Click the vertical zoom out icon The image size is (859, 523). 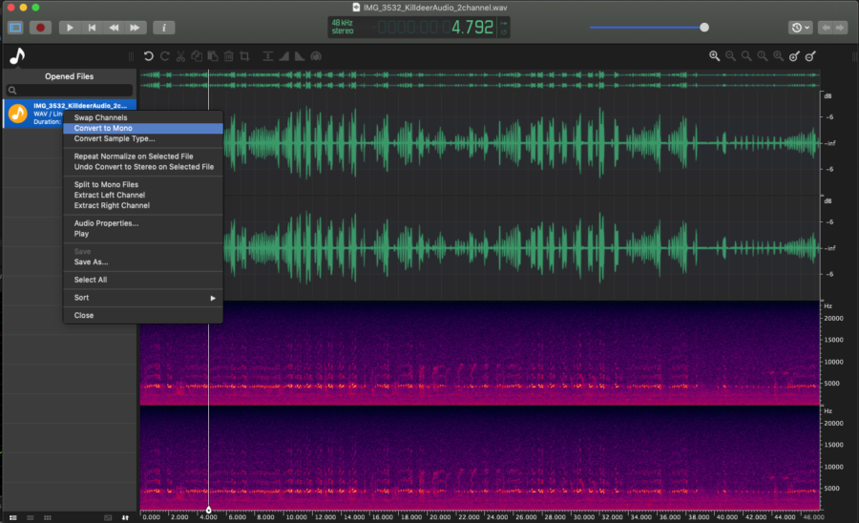pyautogui.click(x=810, y=56)
